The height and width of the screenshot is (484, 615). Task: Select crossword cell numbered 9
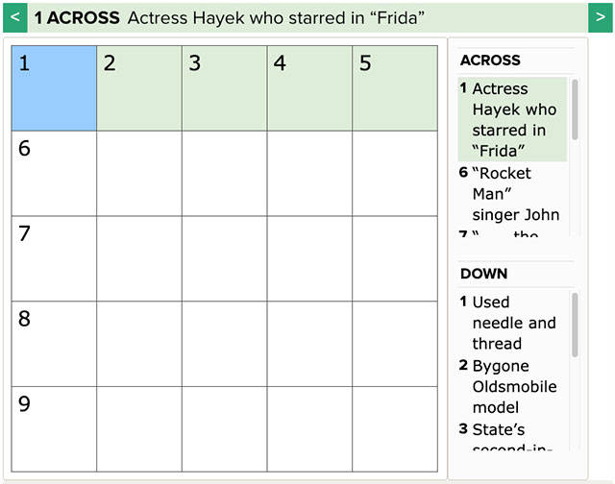point(54,427)
